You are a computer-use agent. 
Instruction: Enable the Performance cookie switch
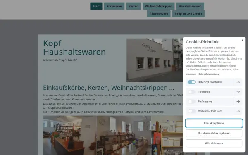tap(191, 101)
